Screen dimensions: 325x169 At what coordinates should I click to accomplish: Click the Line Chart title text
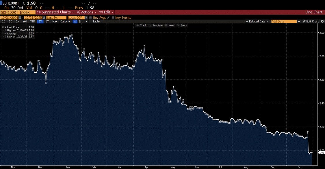[314, 12]
